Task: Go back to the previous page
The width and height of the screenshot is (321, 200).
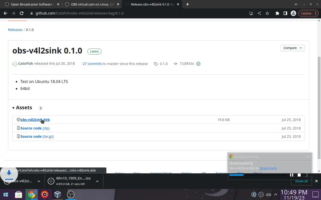Action: click(x=6, y=13)
